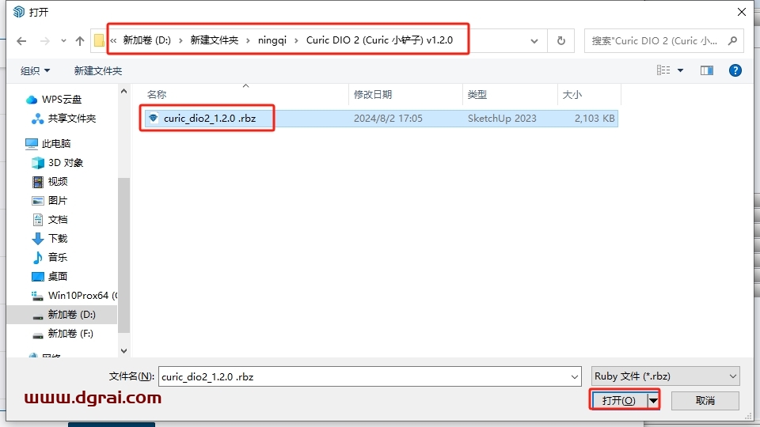Image resolution: width=760 pixels, height=427 pixels.
Task: Select 新加卷 (F:) in the sidebar
Action: point(63,334)
